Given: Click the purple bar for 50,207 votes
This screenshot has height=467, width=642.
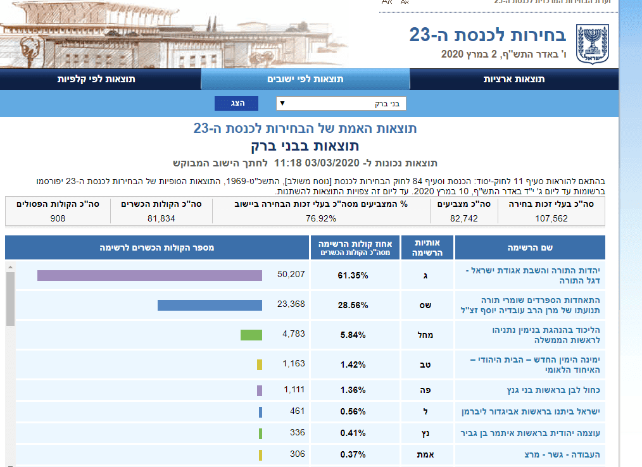Looking at the screenshot, I should coord(149,275).
